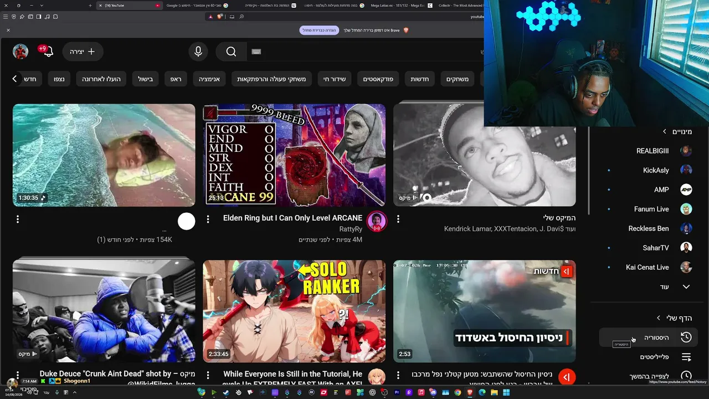Open Google Chrome from the taskbar
Screen dimensions: 709x399
(458, 392)
